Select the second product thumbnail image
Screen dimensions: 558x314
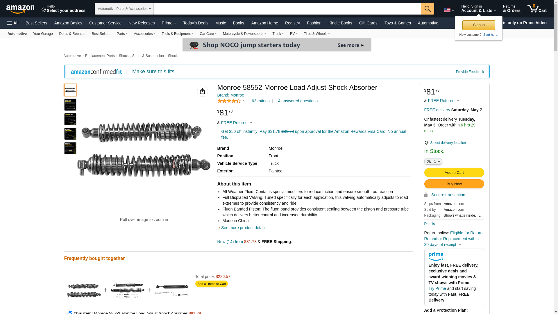[x=70, y=105]
